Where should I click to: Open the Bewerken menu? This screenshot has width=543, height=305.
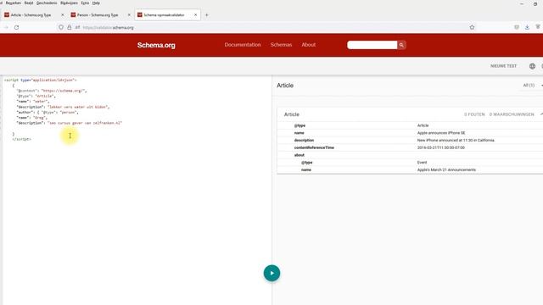pyautogui.click(x=14, y=3)
